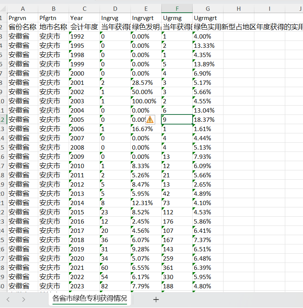
Task: Select column I header
Action: [269, 8]
